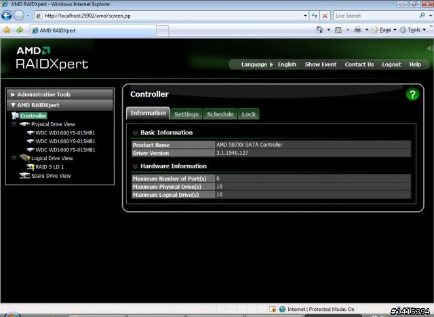Click the AMD RAIDXpert logo
The width and height of the screenshot is (434, 317).
click(52, 58)
